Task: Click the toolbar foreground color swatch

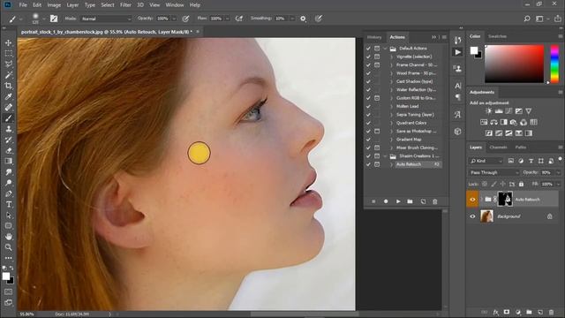Action: 6,276
